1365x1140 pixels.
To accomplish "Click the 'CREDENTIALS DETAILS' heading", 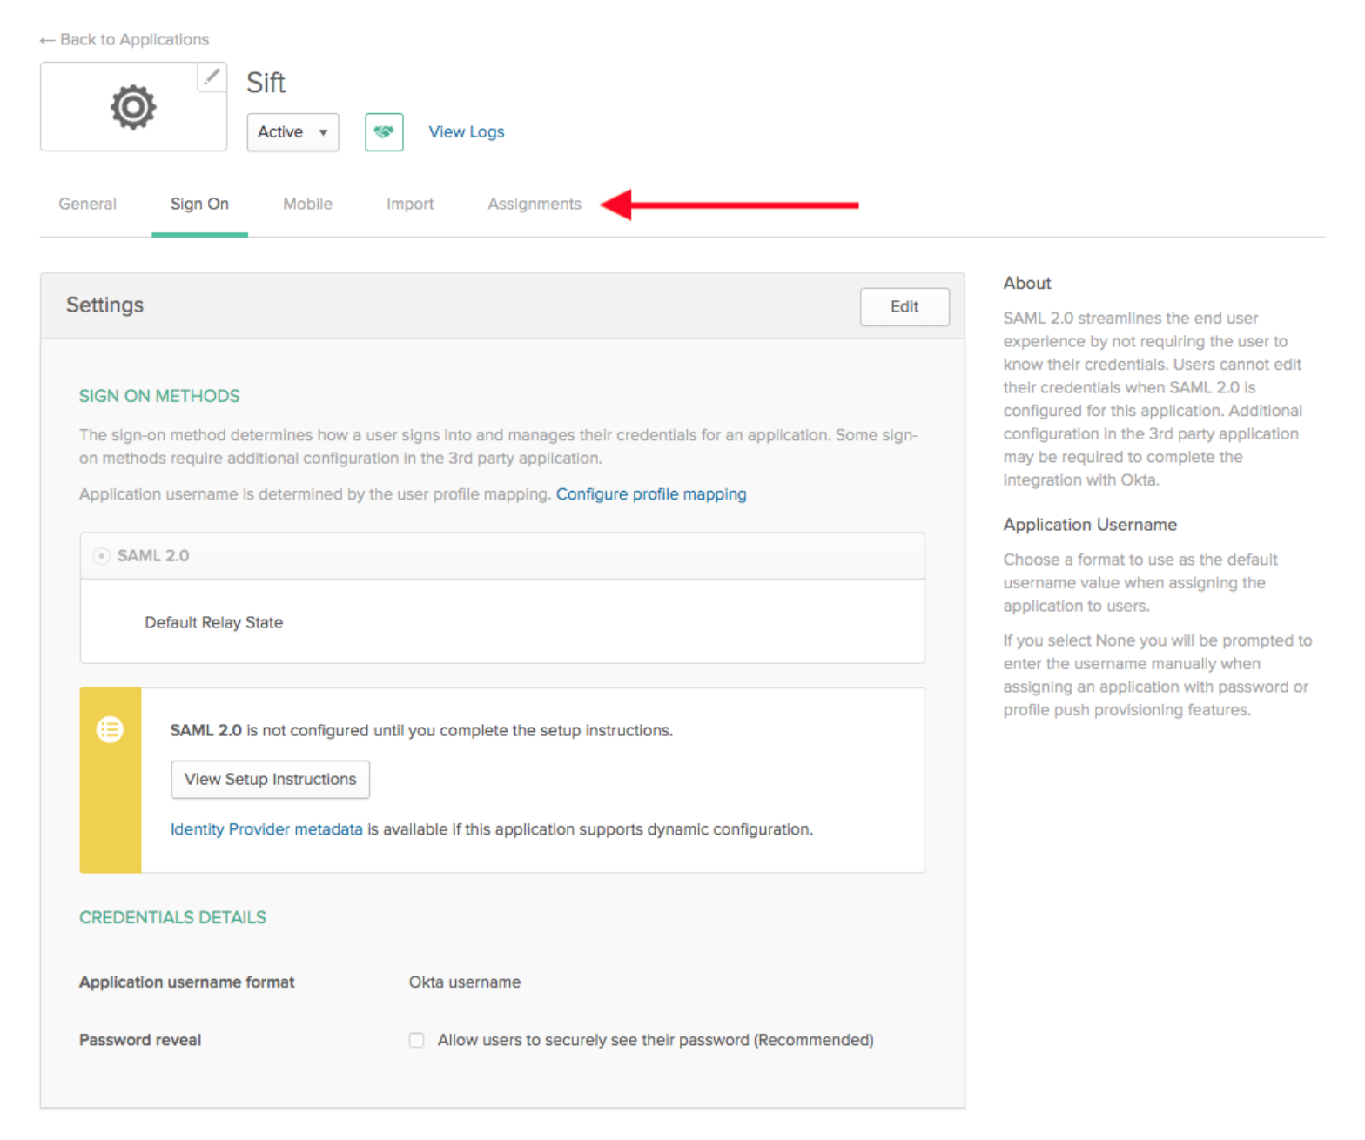I will 172,917.
